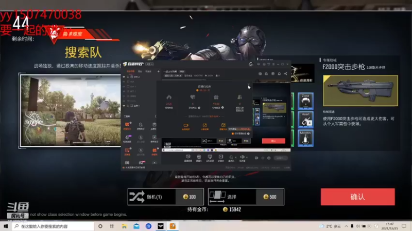Click the share icon at streaming app top right

[286, 73]
